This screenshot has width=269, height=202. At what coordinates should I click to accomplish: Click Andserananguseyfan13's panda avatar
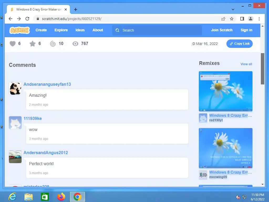pyautogui.click(x=15, y=88)
